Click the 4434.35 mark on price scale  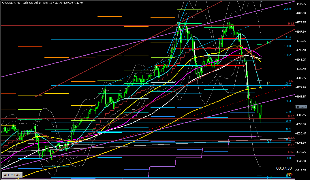[302, 4]
